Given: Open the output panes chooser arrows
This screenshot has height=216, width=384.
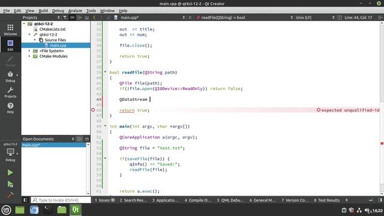Looking at the screenshot, I should pyautogui.click(x=347, y=200).
